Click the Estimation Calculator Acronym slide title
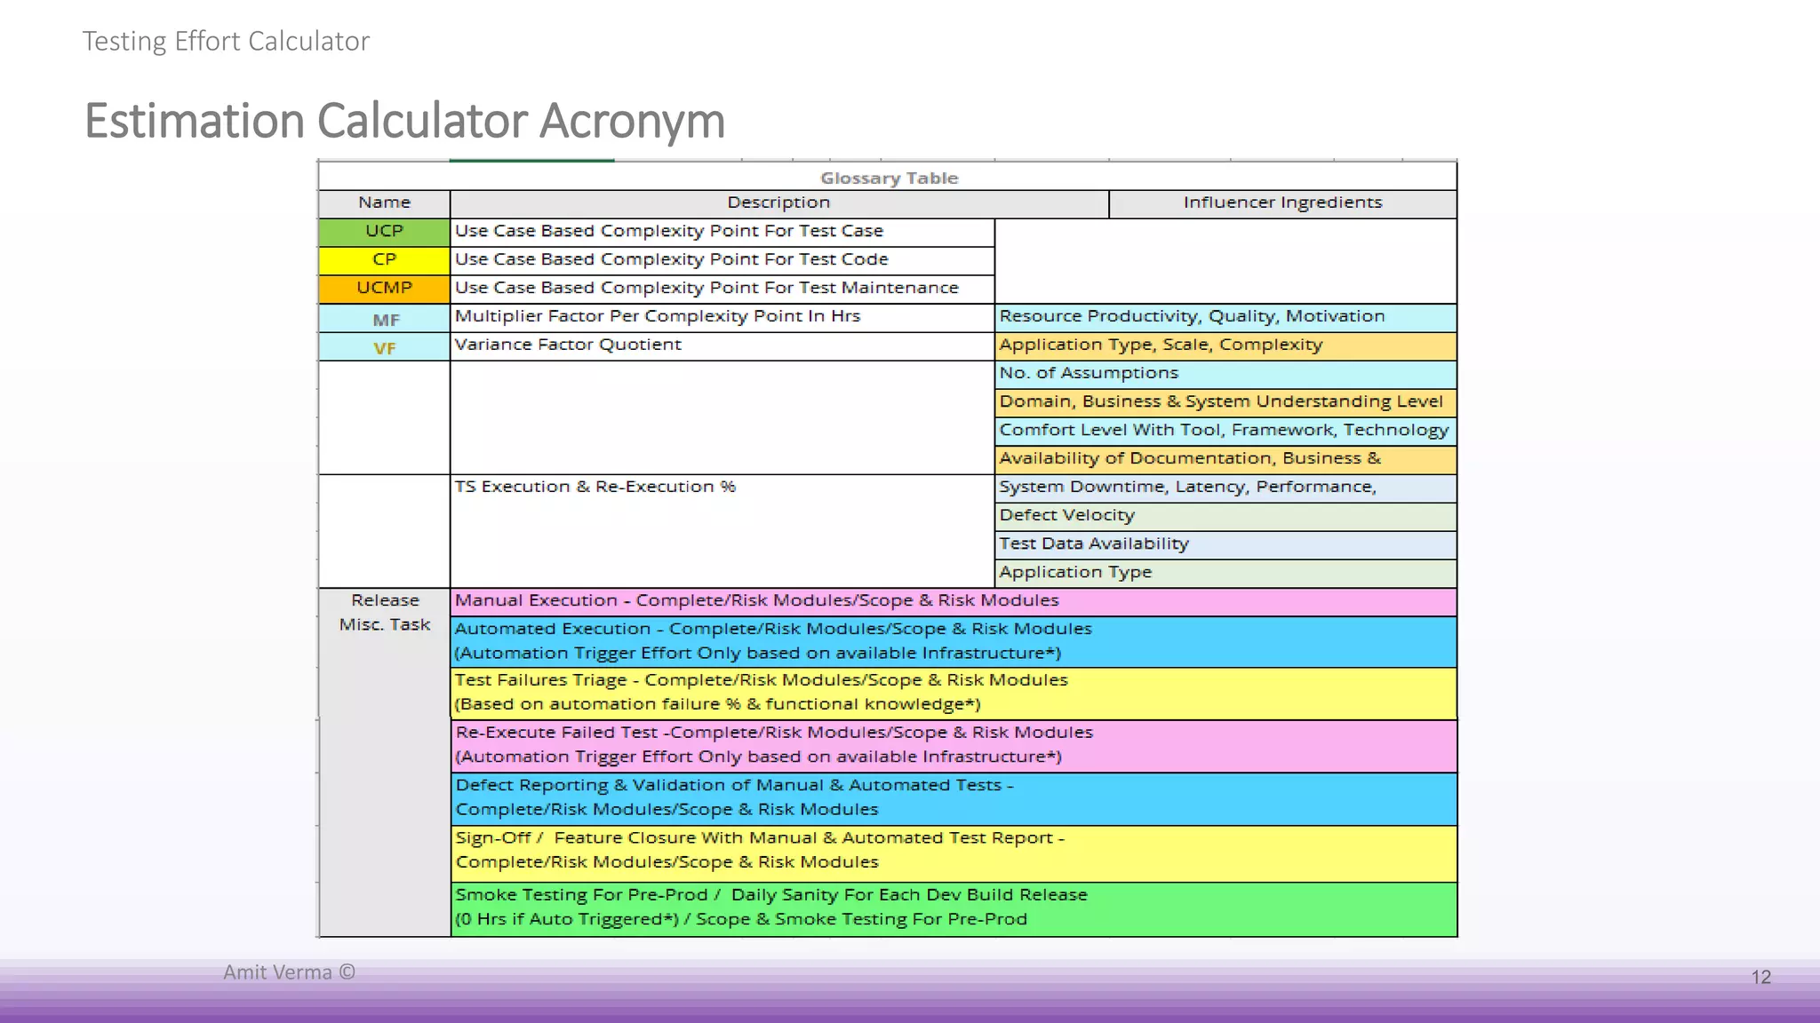The width and height of the screenshot is (1820, 1023). point(404,121)
